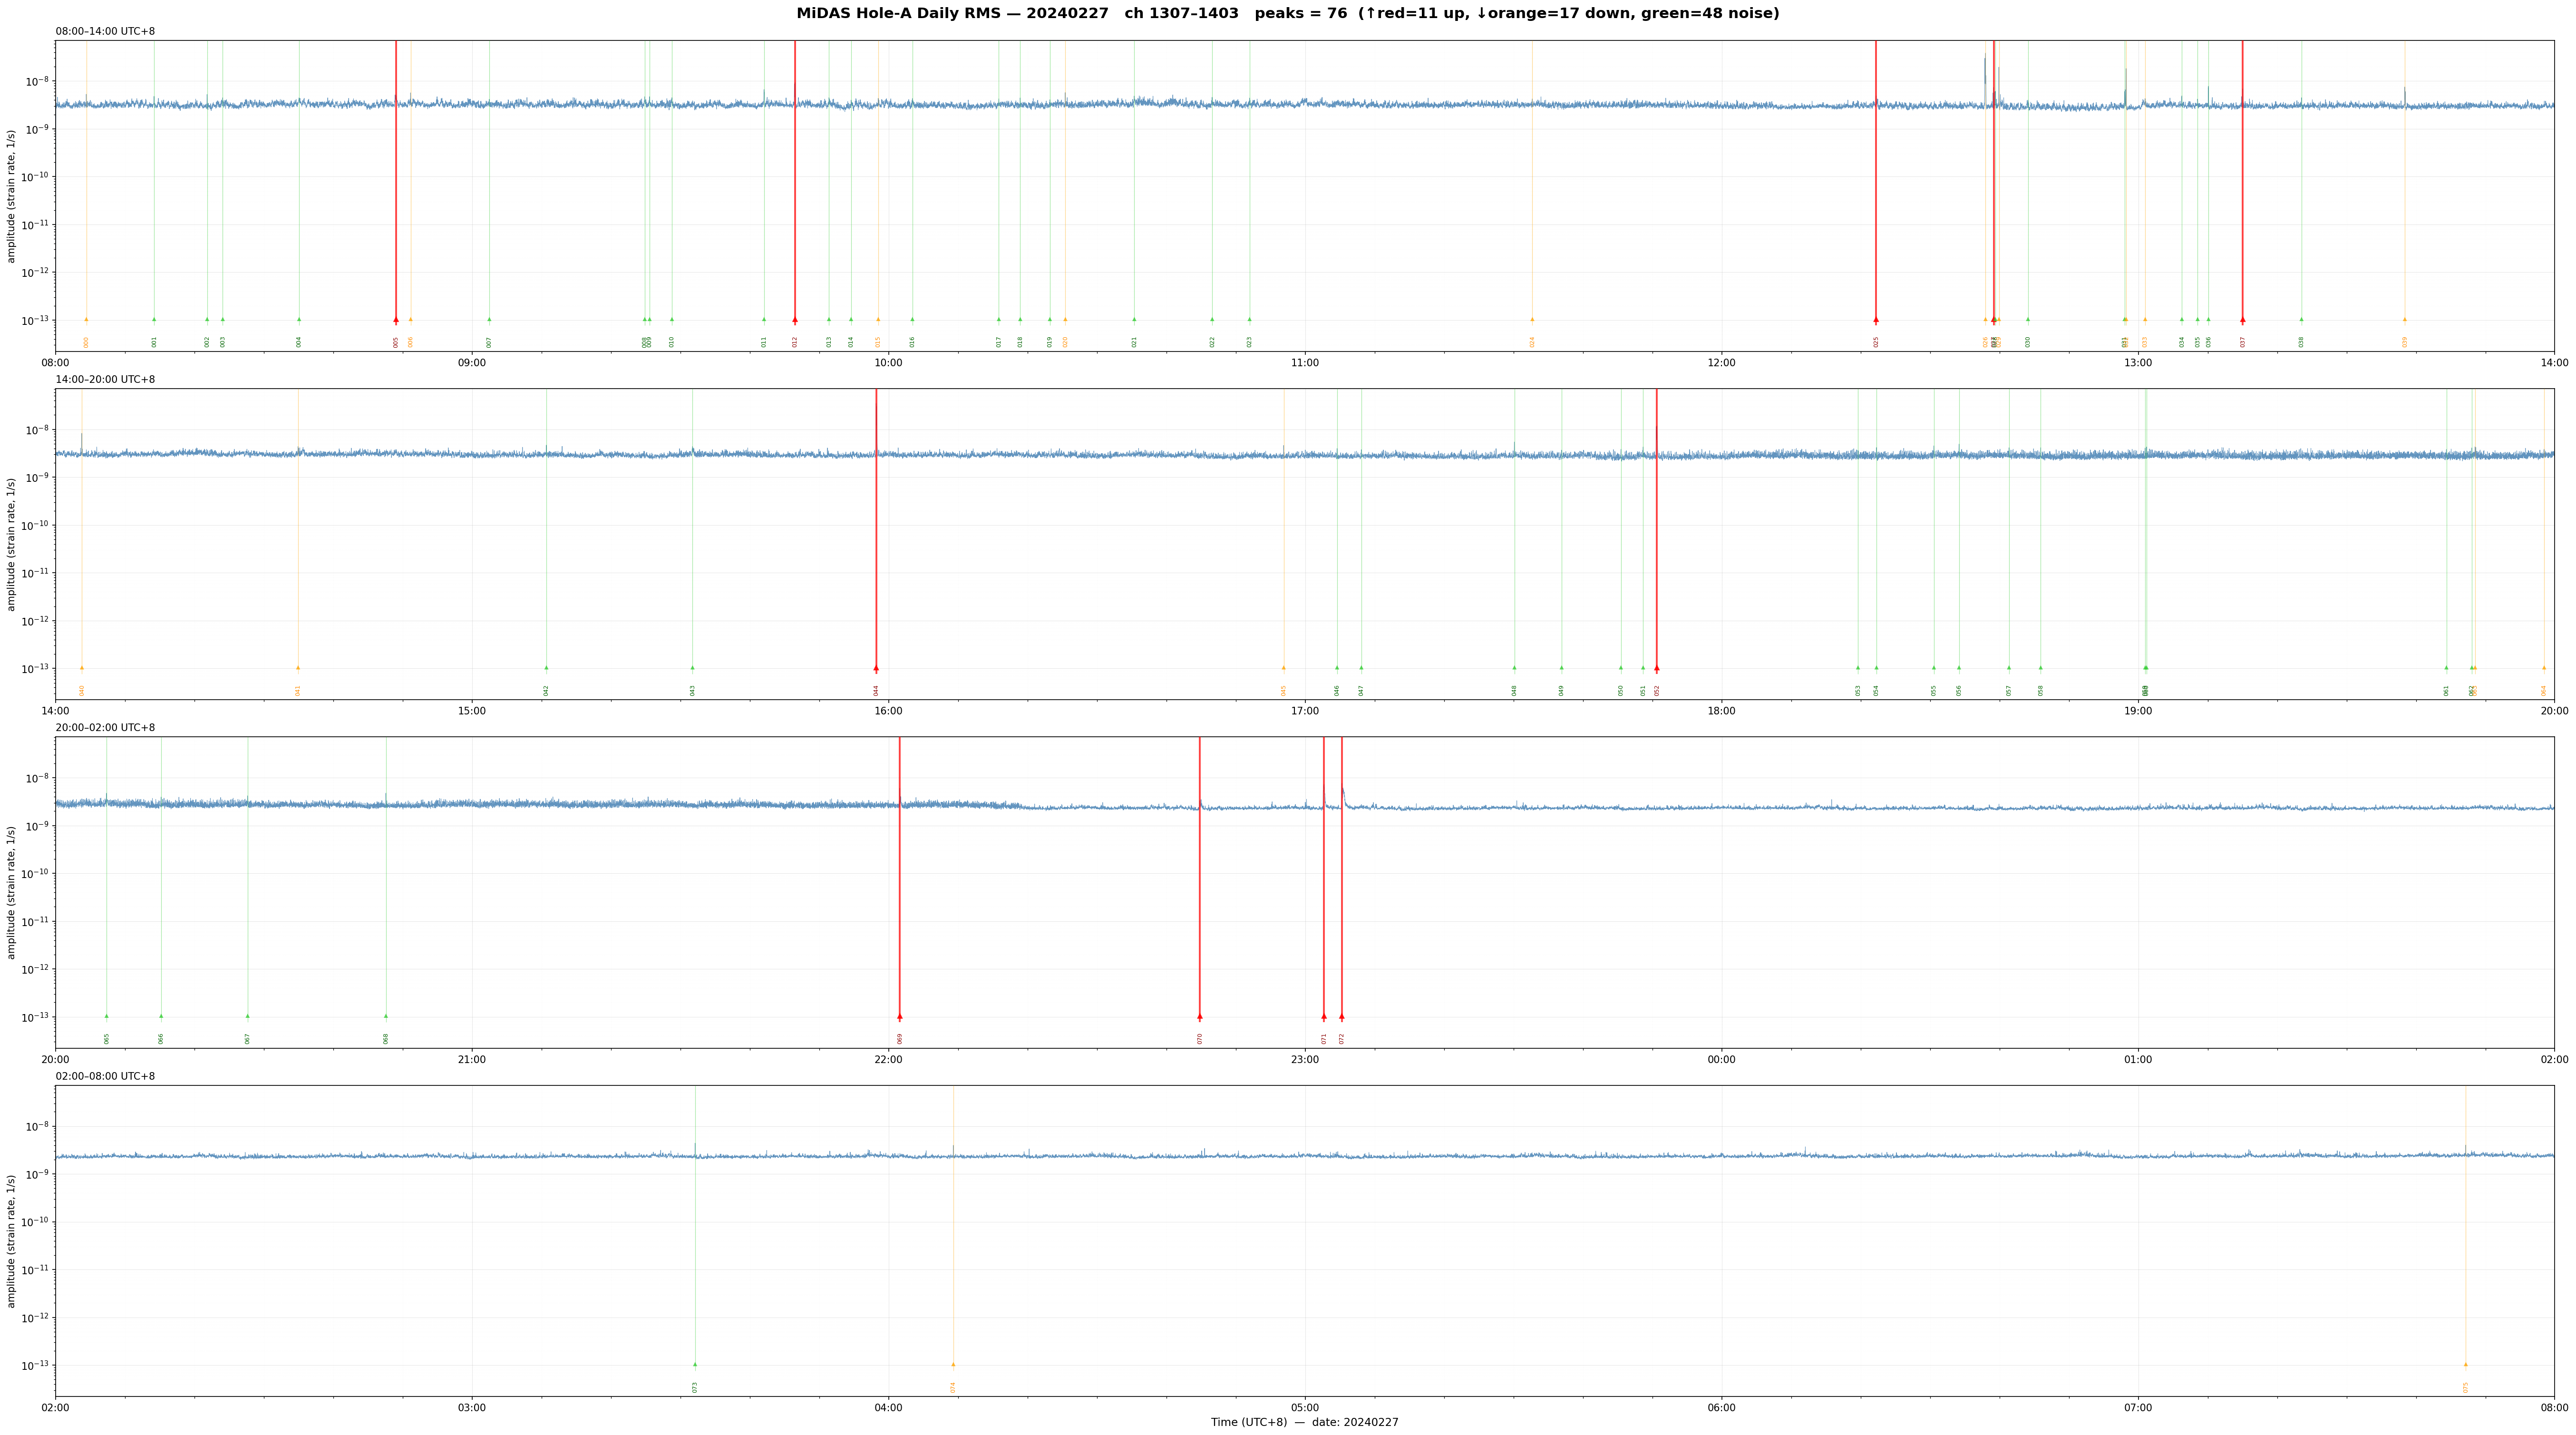Click the 09:00 time tick label
2576x1435 pixels.
472,363
